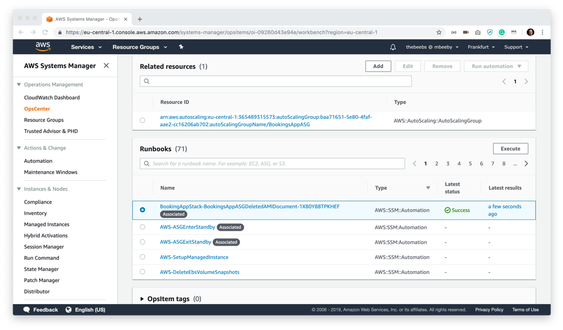Click the Amazon assistant extension icon
Screen dimensions: 563x330
[514, 32]
